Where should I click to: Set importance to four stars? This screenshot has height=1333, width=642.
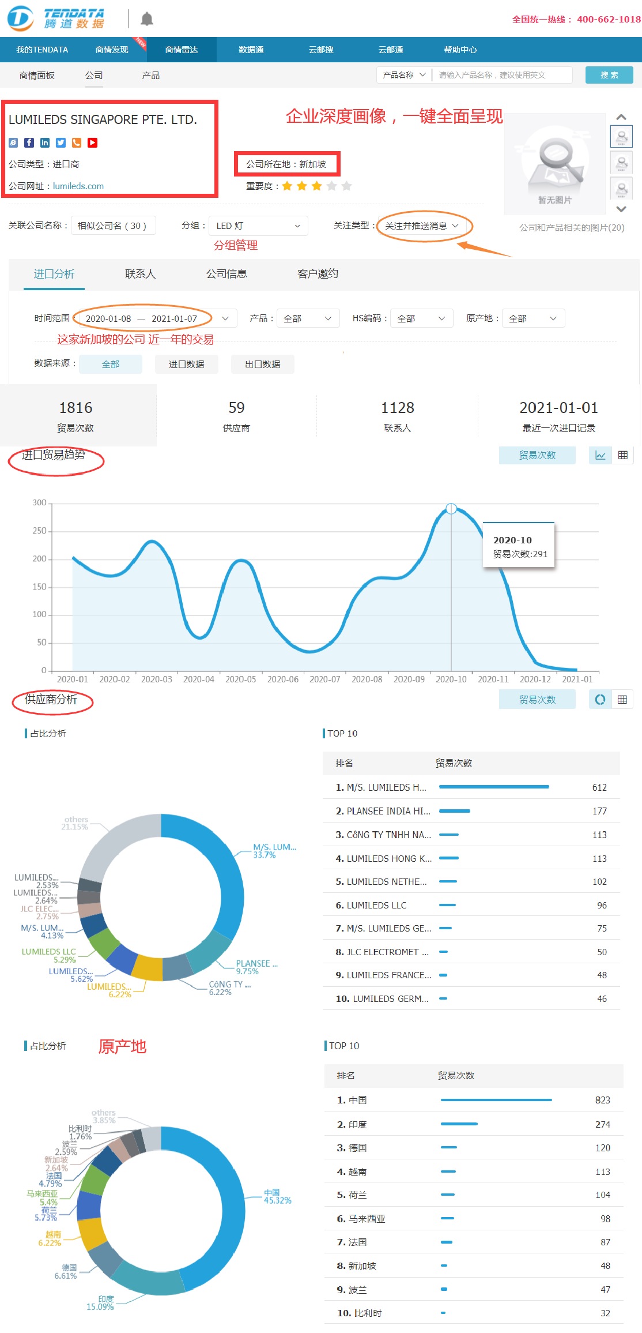(331, 186)
